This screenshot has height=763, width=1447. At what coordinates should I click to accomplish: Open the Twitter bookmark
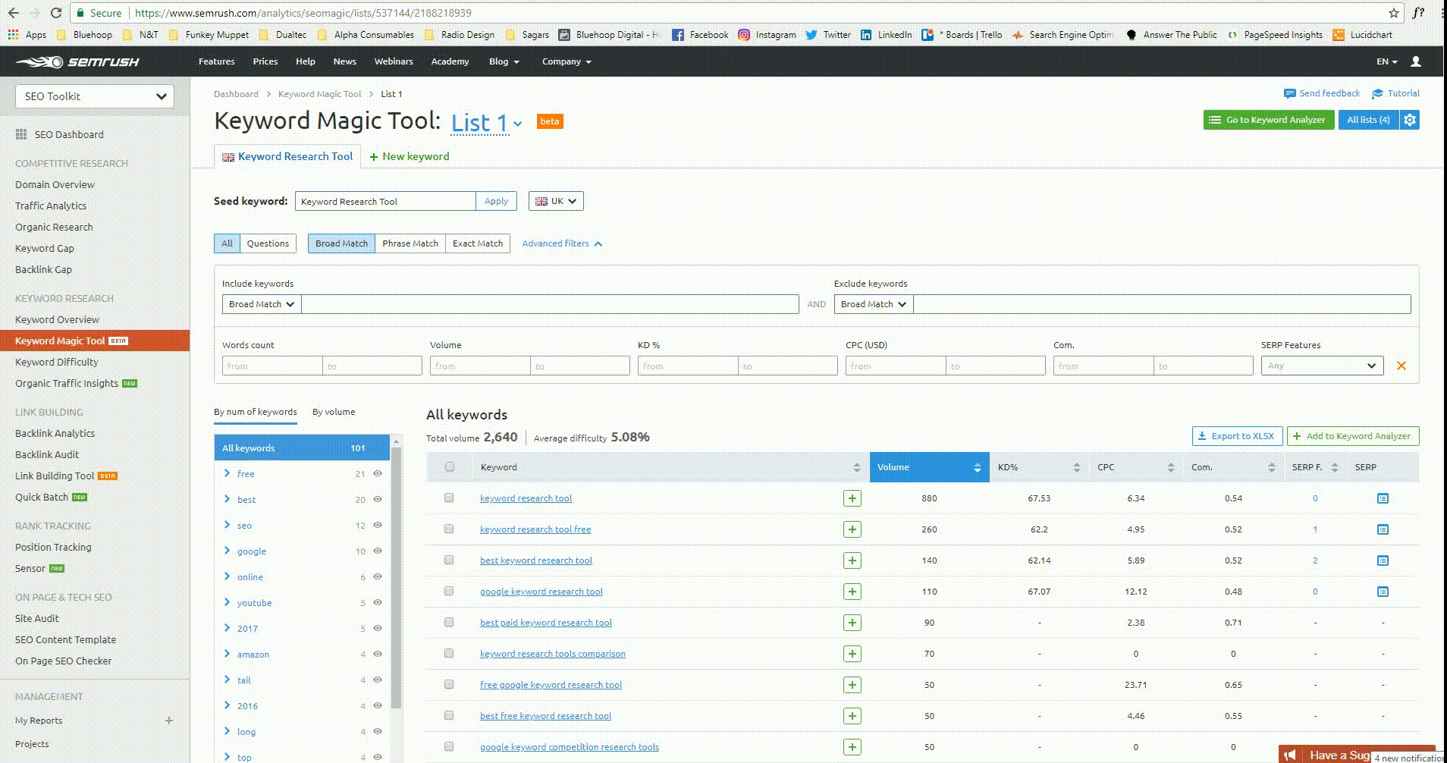coord(827,34)
